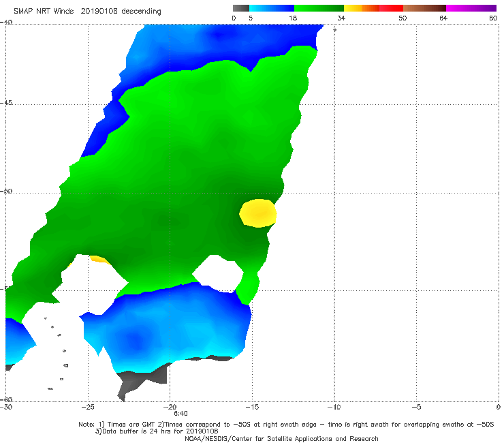Click the green segment of the wind colorbar
Image resolution: width=504 pixels, height=443 pixels.
[319, 8]
